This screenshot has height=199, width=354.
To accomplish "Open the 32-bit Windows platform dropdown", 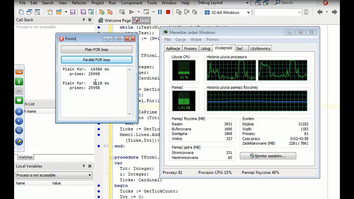I will tap(248, 12).
